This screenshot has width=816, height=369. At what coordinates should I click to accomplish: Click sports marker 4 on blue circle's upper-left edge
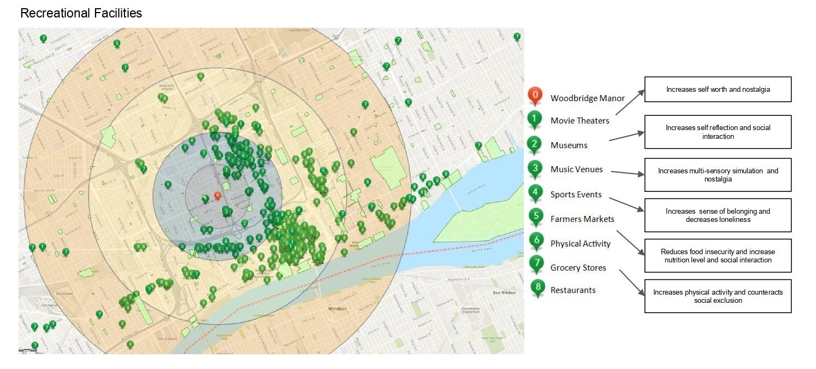(192, 141)
